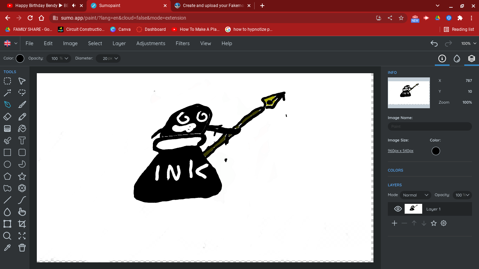
Task: Select the freeform blob shape tool
Action: pos(7,188)
